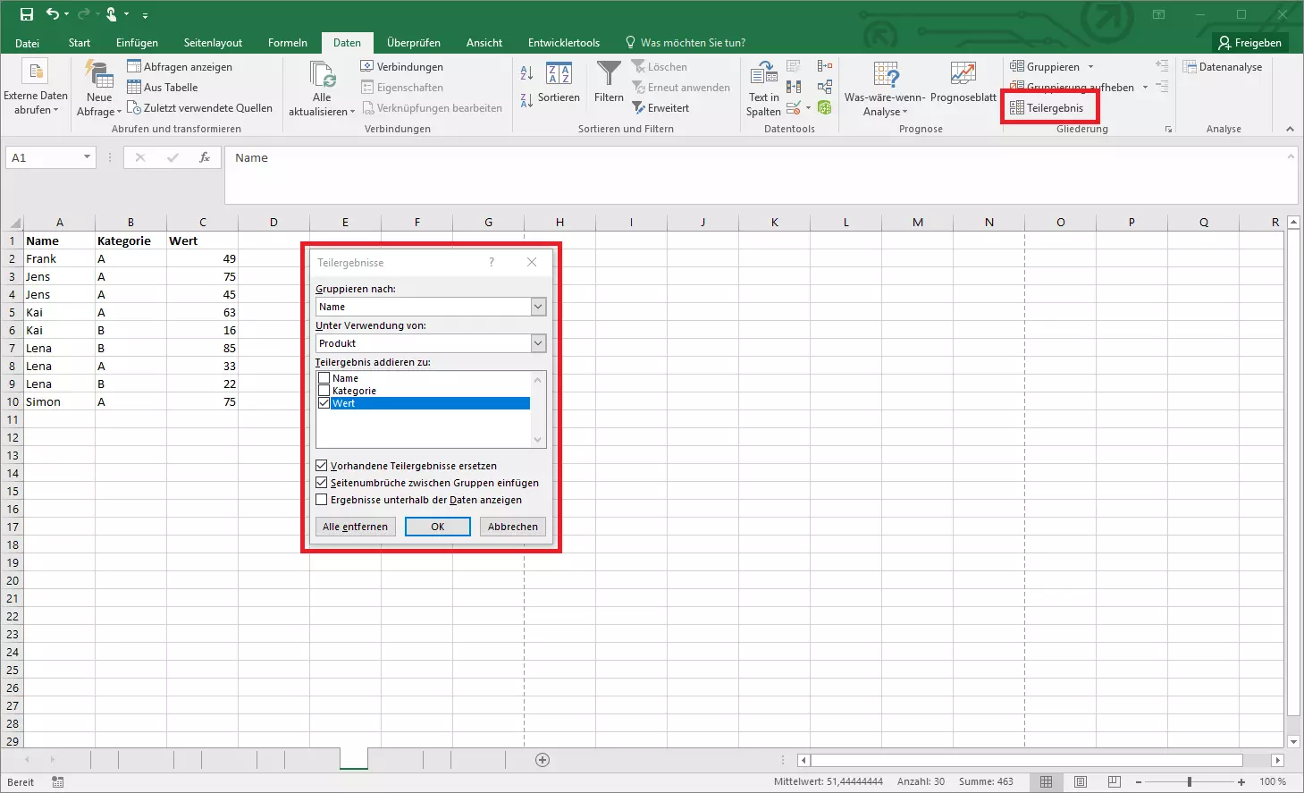This screenshot has width=1304, height=793.
Task: Zoom out with the minus button
Action: 1138,781
